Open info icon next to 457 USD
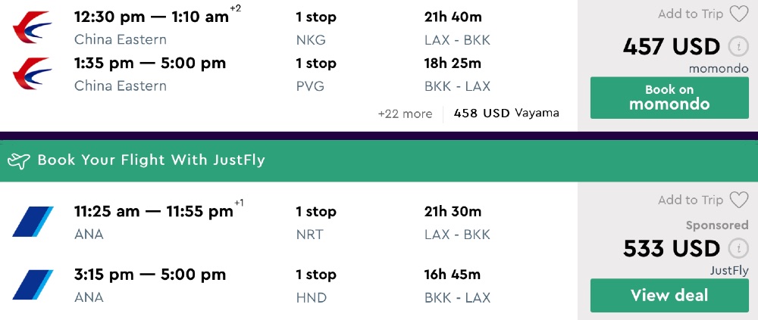 [738, 47]
